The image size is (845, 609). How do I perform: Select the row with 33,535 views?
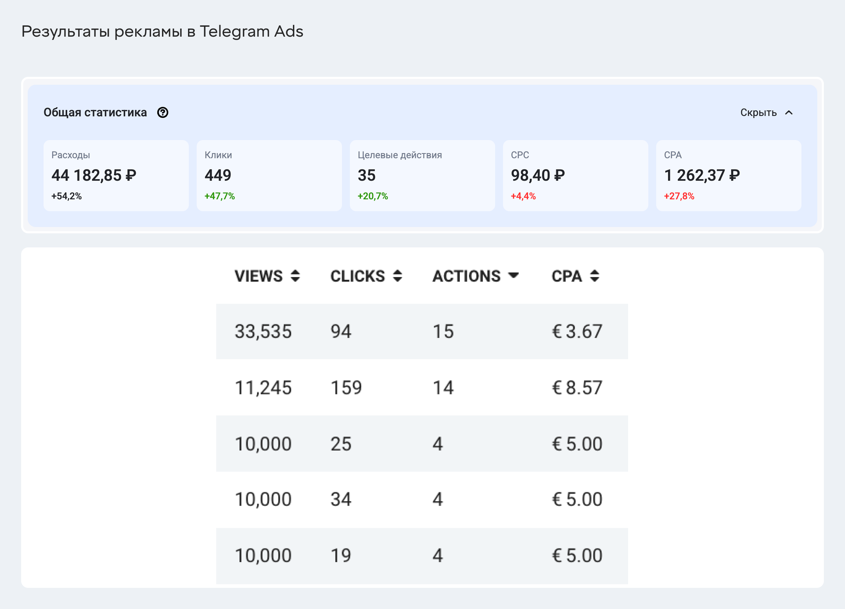pyautogui.click(x=422, y=331)
